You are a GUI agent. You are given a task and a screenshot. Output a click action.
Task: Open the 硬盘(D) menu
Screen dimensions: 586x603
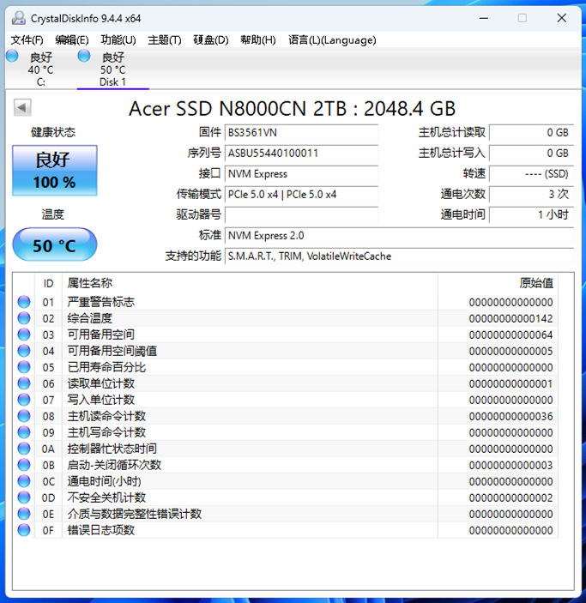(211, 40)
